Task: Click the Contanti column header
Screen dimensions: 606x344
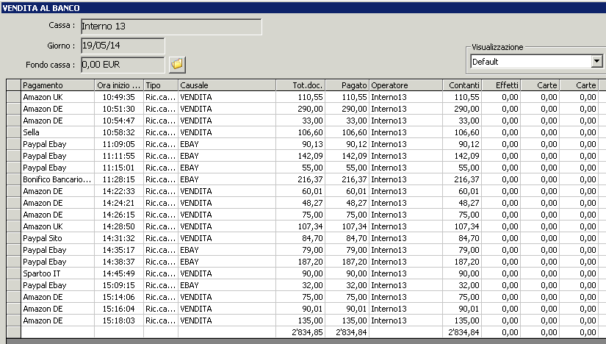Action: tap(462, 85)
